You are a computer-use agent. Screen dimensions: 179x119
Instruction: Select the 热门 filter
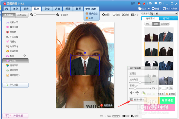tap(148, 24)
